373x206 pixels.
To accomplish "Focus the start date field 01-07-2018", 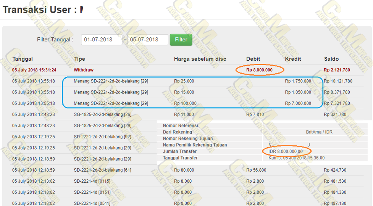I will point(101,40).
